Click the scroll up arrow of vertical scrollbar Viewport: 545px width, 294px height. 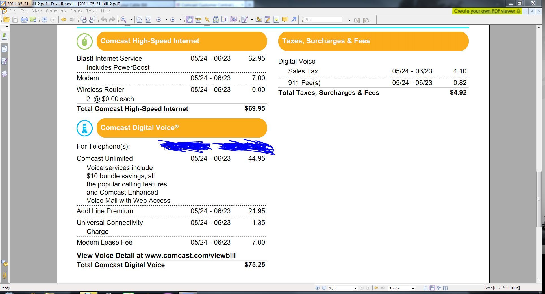pos(539,27)
